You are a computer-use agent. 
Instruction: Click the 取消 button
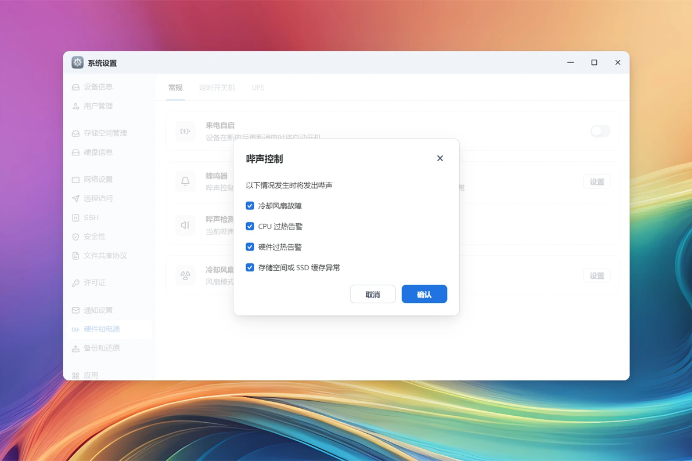pyautogui.click(x=373, y=295)
